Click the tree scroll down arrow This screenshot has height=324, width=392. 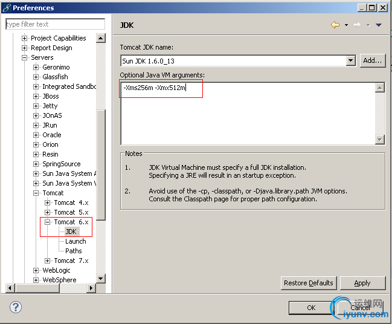point(100,278)
